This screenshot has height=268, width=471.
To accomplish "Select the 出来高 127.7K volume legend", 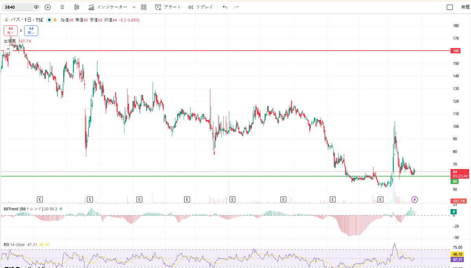I will coord(18,41).
